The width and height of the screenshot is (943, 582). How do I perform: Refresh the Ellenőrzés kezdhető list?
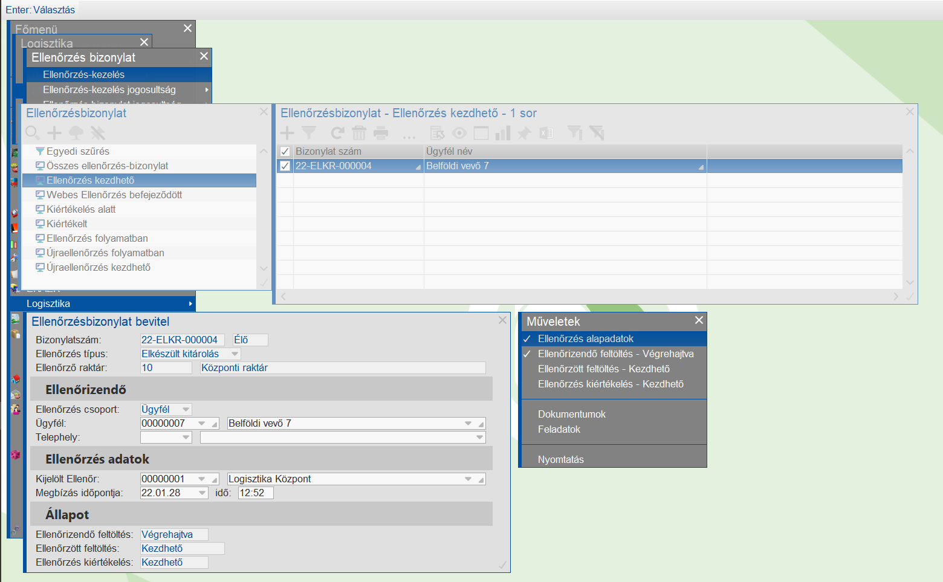337,133
